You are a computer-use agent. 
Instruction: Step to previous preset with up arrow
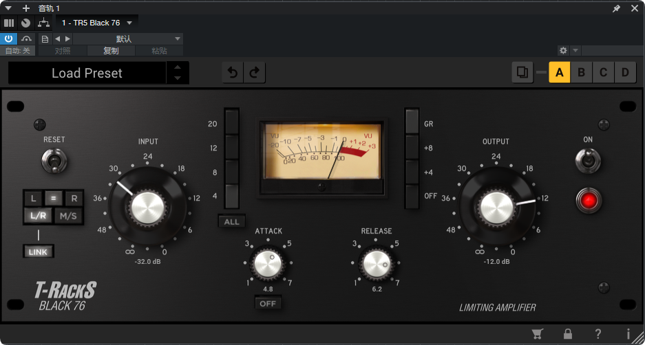pos(178,68)
